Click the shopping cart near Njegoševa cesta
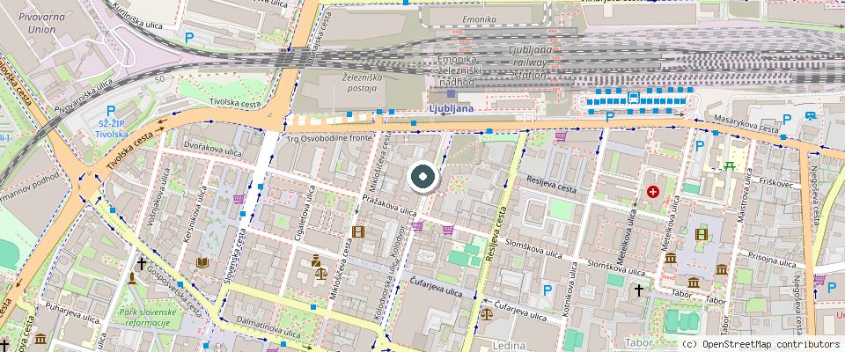Image resolution: width=845 pixels, height=352 pixels. [819, 279]
